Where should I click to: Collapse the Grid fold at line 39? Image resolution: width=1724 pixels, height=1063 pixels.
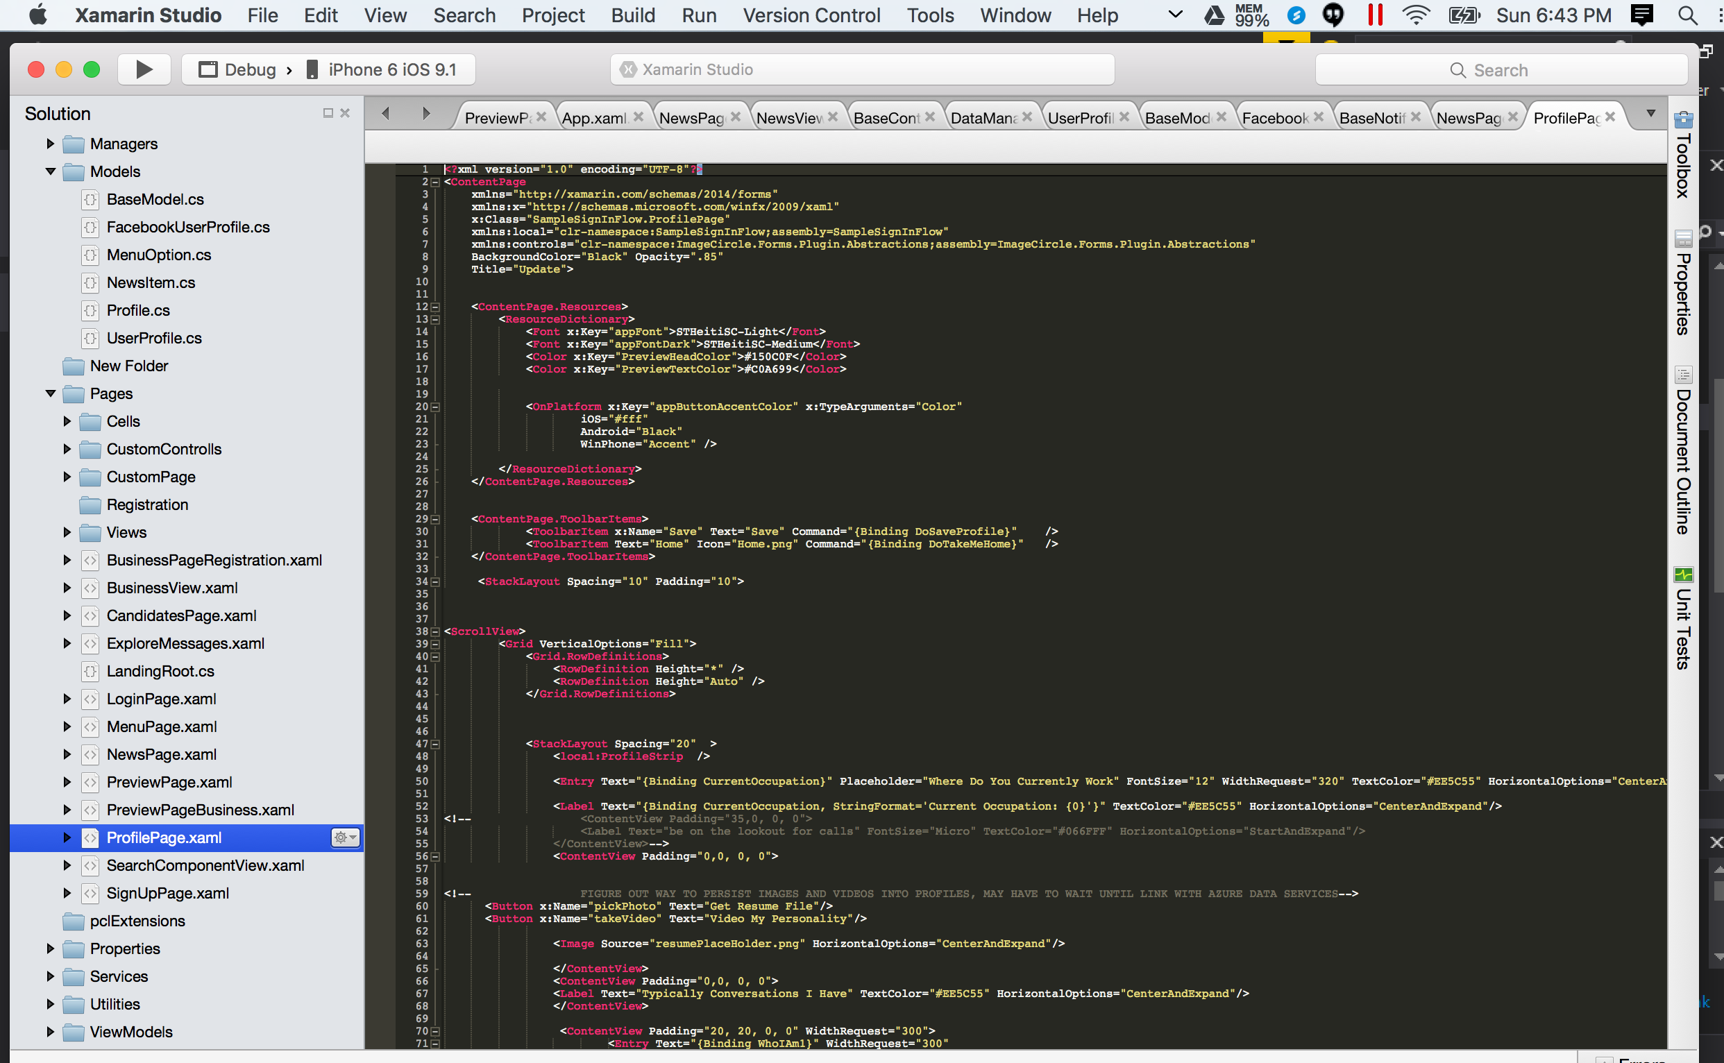point(435,645)
